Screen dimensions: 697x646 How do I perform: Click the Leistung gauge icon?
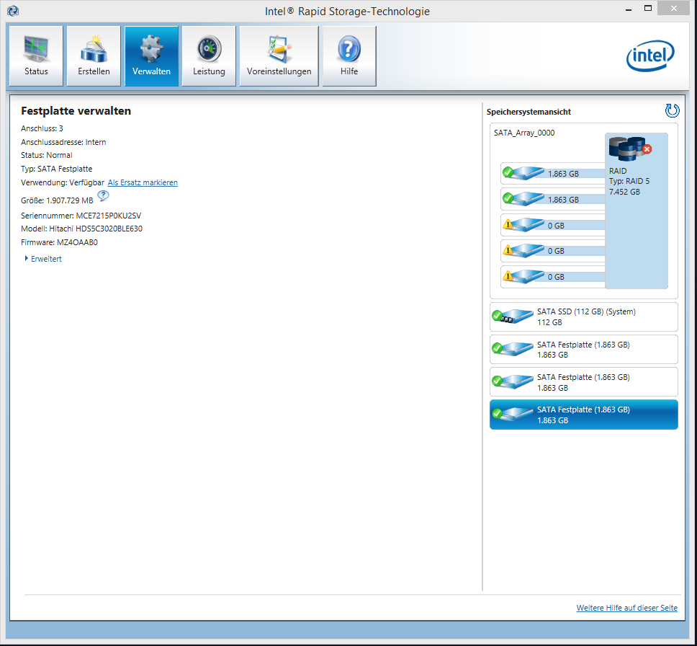[x=209, y=48]
